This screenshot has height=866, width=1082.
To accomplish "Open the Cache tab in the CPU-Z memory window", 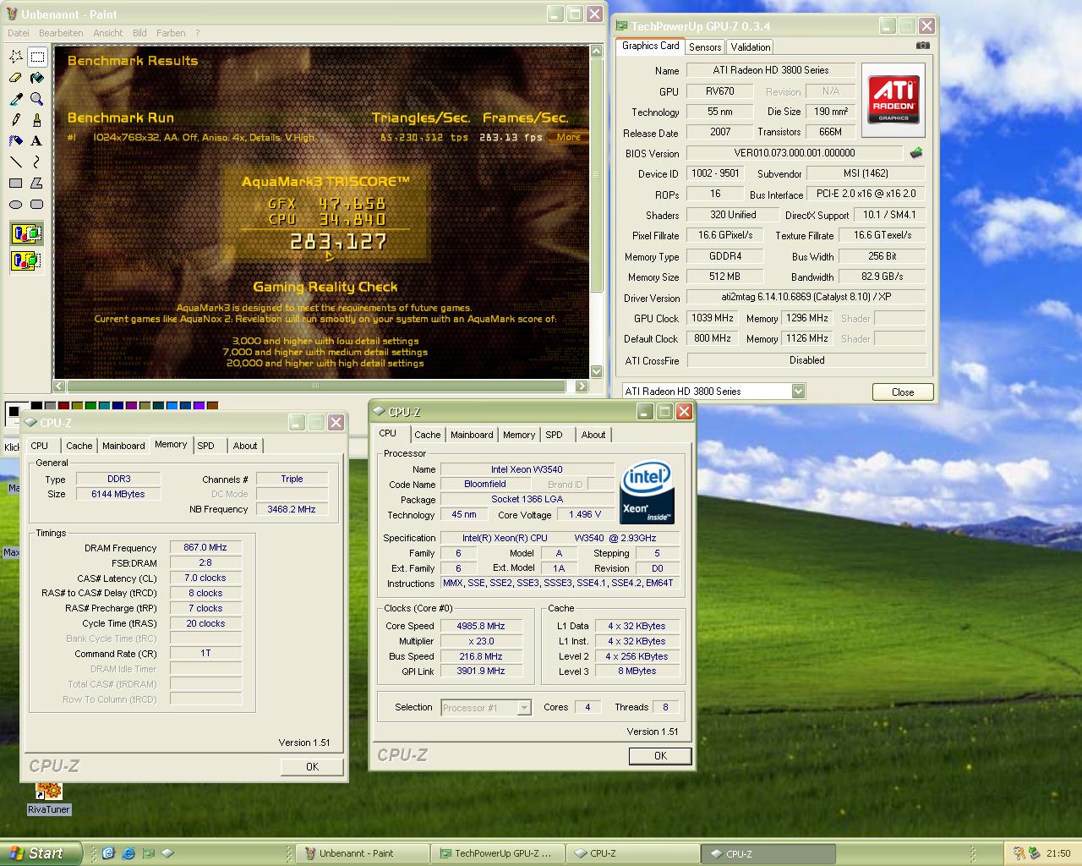I will click(79, 446).
